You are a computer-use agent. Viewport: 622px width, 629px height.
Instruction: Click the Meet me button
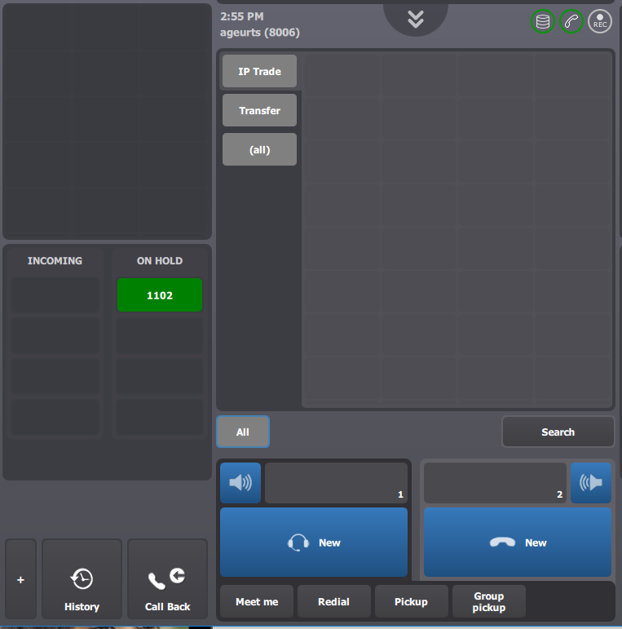pyautogui.click(x=257, y=602)
